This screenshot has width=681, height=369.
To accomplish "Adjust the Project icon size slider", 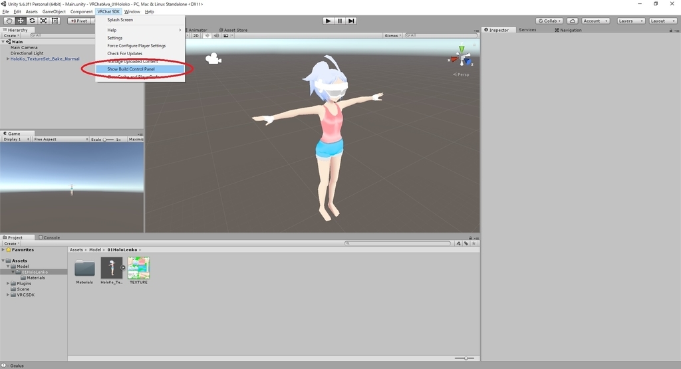I will pyautogui.click(x=465, y=358).
